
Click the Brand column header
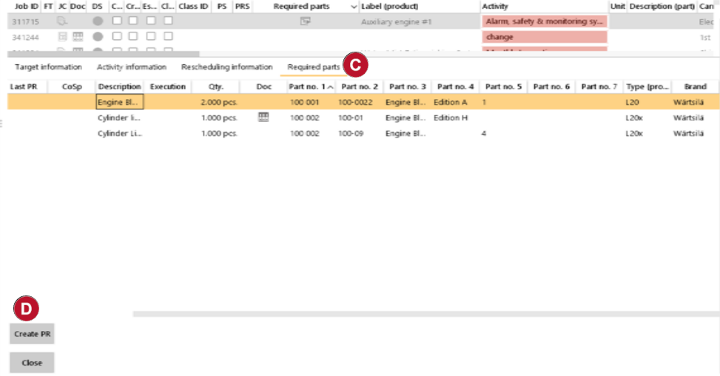click(695, 86)
